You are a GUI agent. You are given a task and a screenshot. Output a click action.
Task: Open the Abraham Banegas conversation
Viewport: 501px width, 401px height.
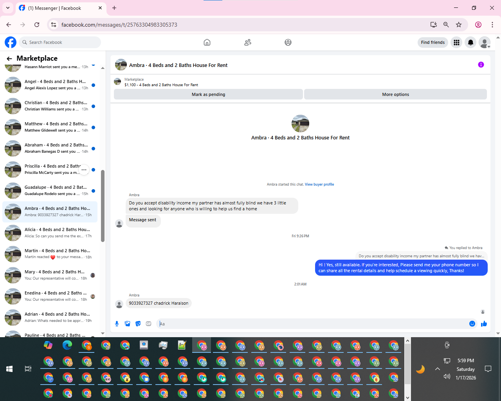(x=50, y=148)
